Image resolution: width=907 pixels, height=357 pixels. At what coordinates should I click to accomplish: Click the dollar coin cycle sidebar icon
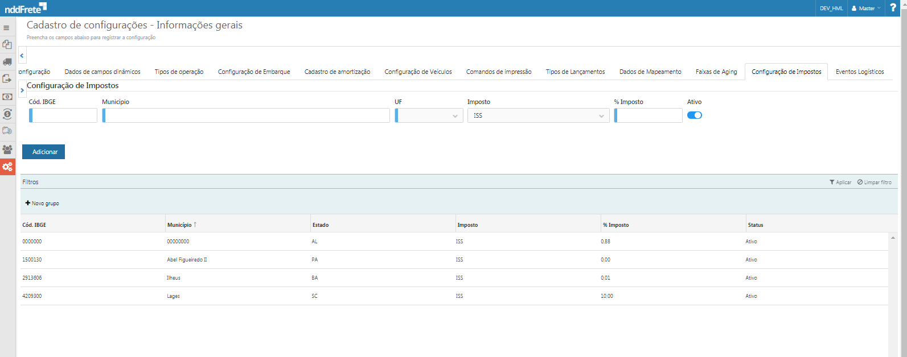7,114
